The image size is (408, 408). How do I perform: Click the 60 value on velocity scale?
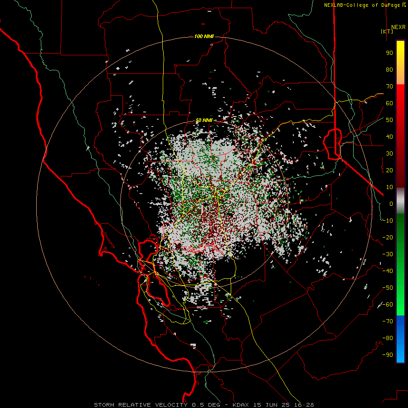click(389, 103)
